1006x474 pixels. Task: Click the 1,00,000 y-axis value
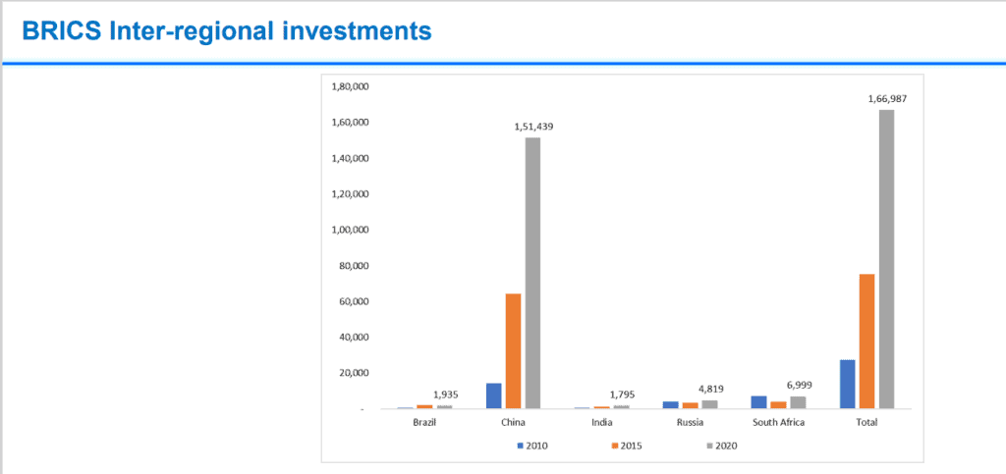click(x=350, y=230)
